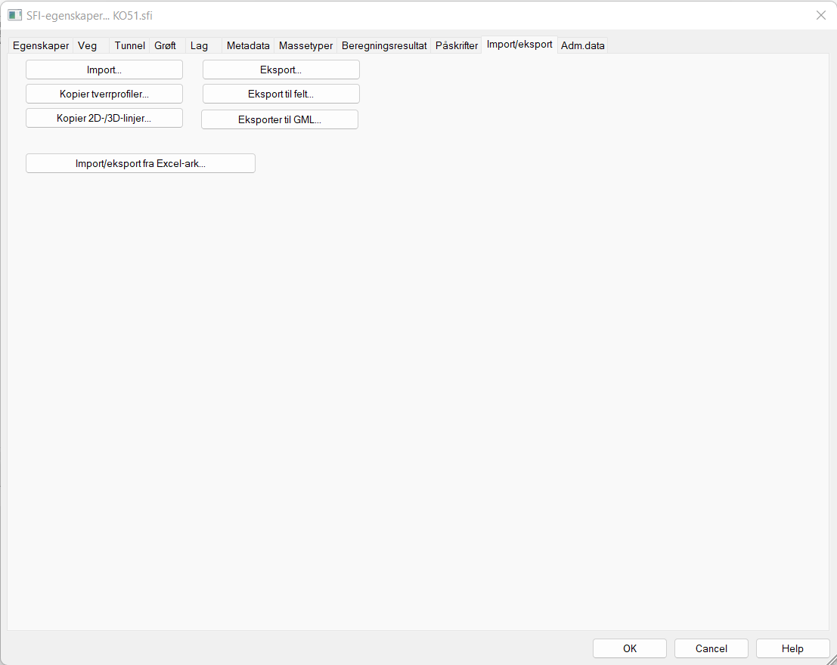This screenshot has height=665, width=837.
Task: Confirm the dialog with OK
Action: click(630, 648)
